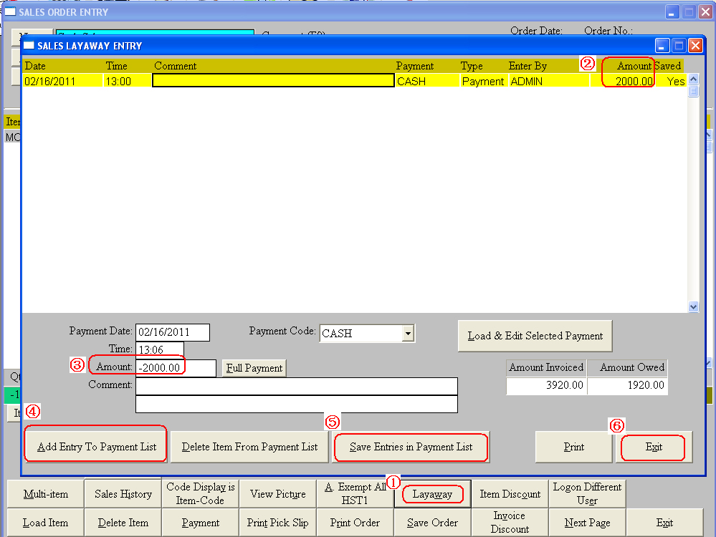This screenshot has height=537, width=716.
Task: Click Load & Edit Selected Payment
Action: pos(535,336)
